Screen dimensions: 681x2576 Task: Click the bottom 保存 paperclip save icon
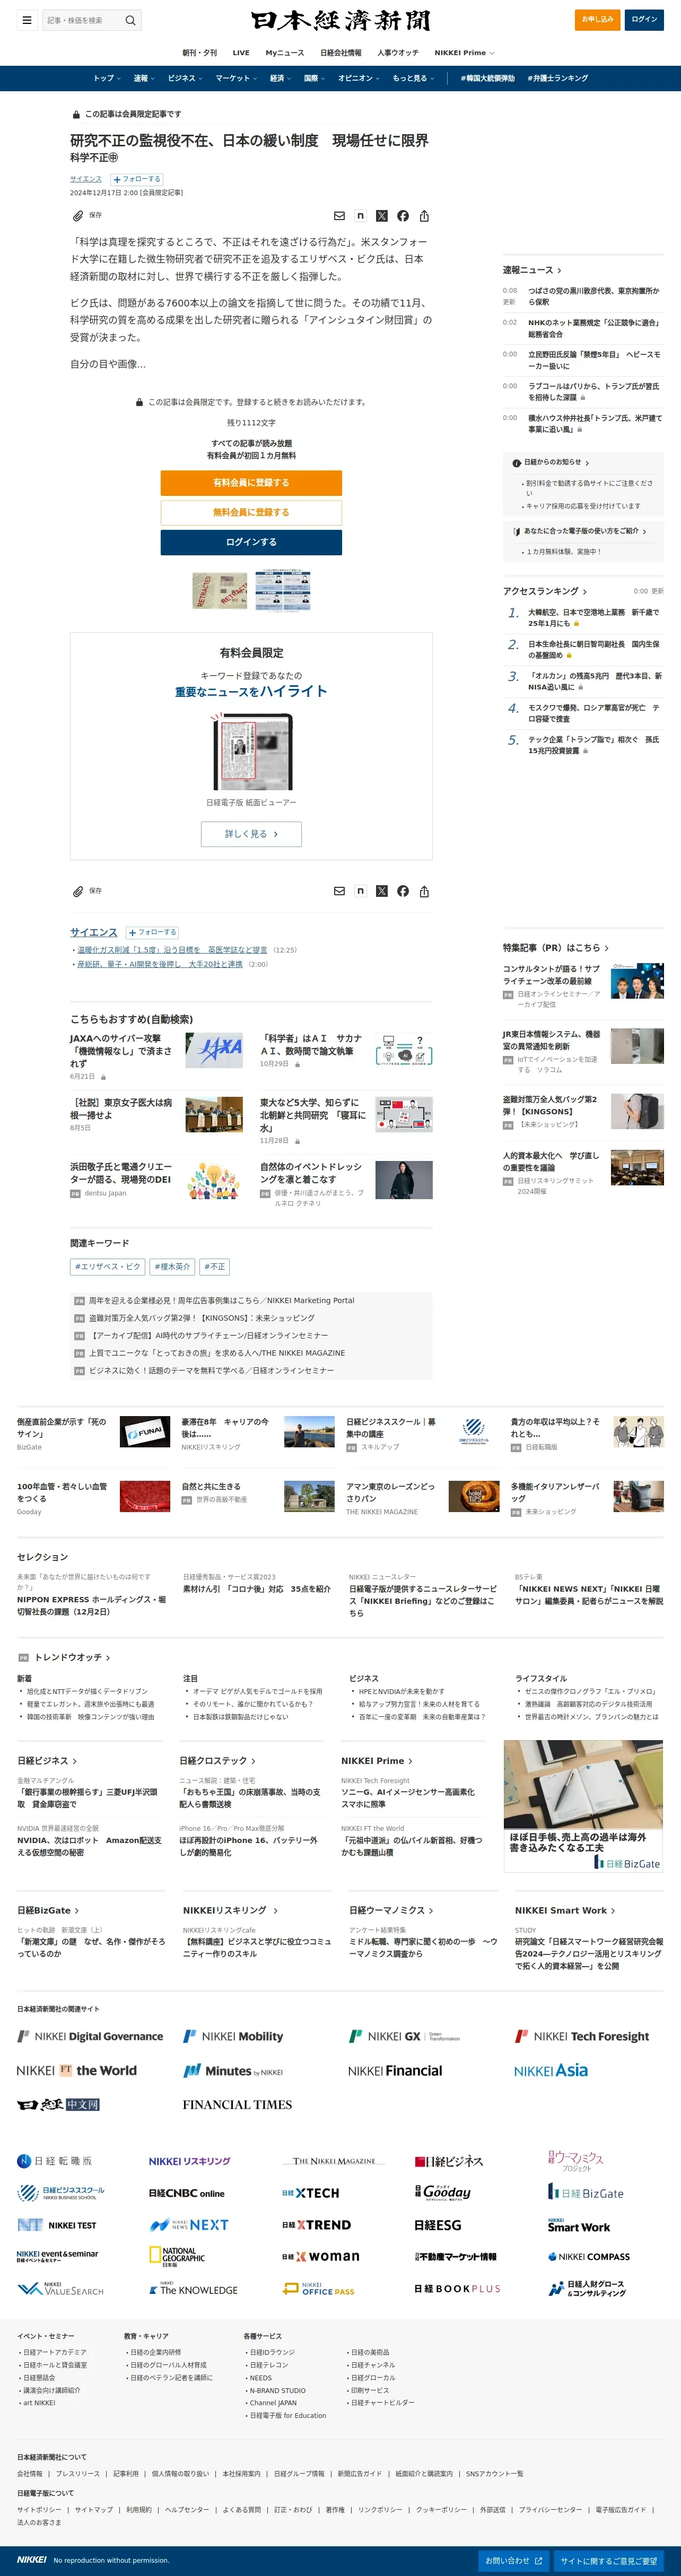pos(78,891)
